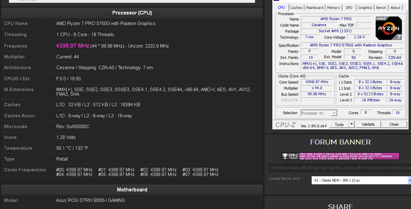This screenshot has width=411, height=209.
Task: Open the Mainboard tab in CPU-Z
Action: pyautogui.click(x=314, y=8)
